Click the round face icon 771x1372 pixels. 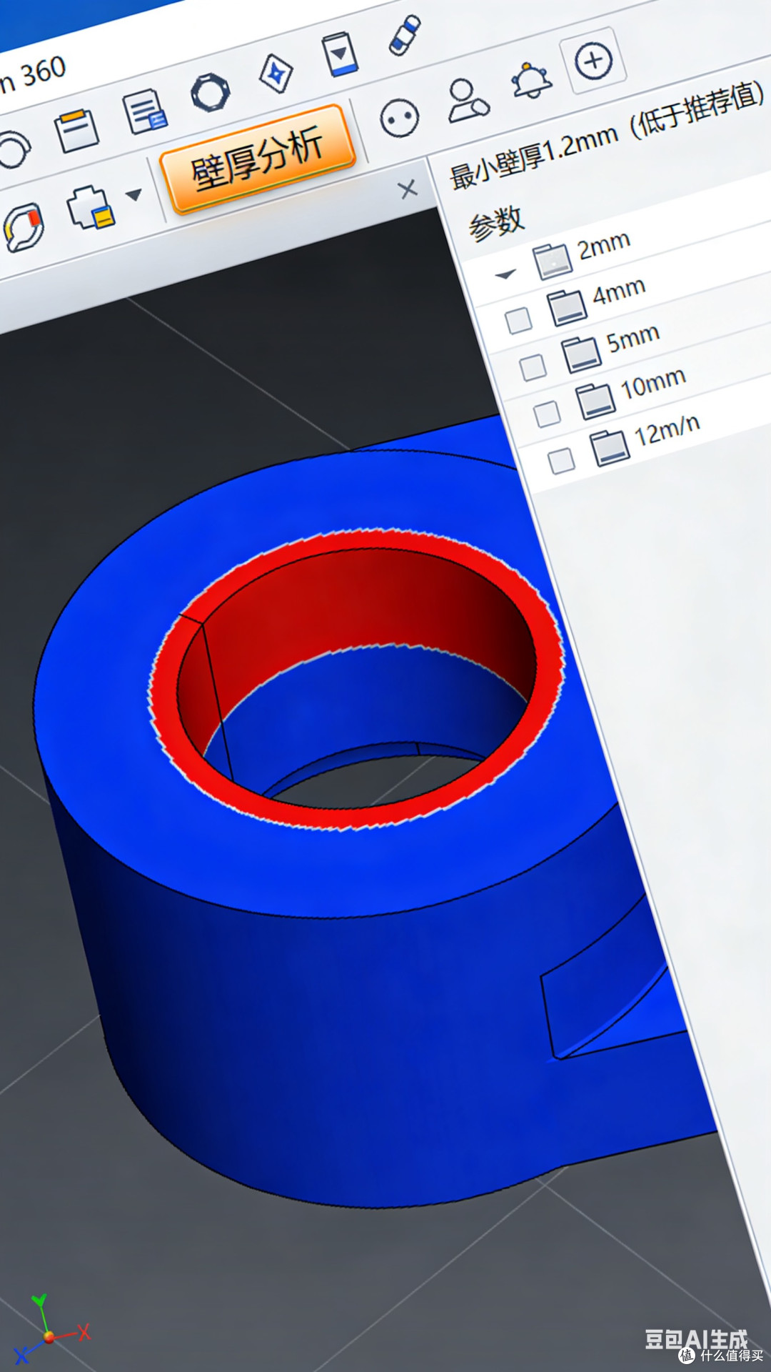click(399, 118)
